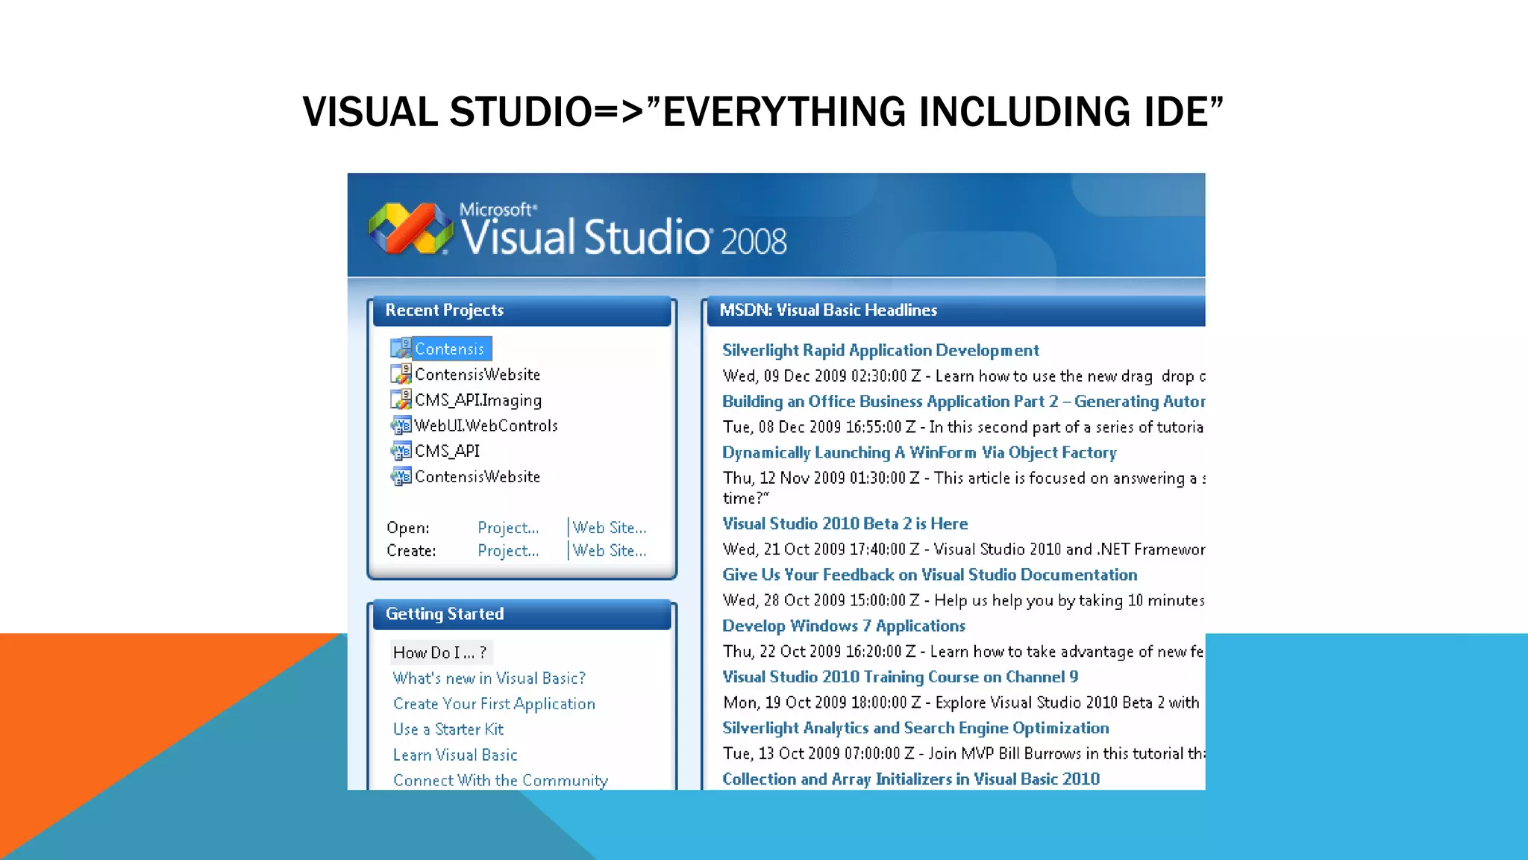Screen dimensions: 1528x860
Task: Click the CMS_API.Imaging solution icon
Action: (x=401, y=399)
